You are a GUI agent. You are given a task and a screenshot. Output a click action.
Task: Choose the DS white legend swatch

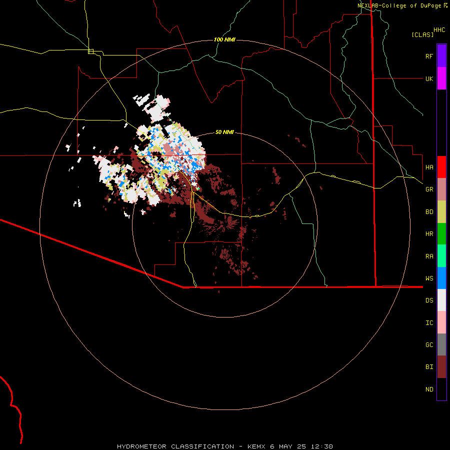(441, 300)
